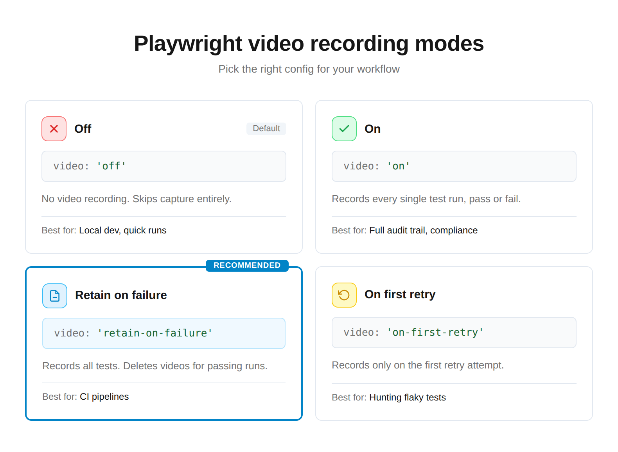This screenshot has height=452, width=618.
Task: Click 'Full audit trail, compliance' text
Action: (423, 230)
